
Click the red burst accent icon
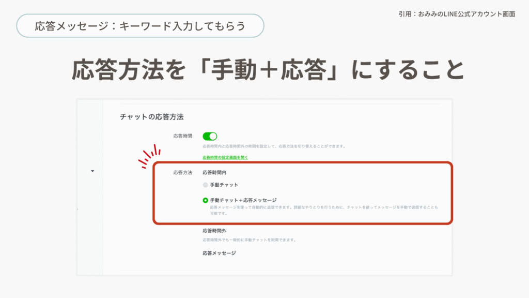pyautogui.click(x=149, y=157)
